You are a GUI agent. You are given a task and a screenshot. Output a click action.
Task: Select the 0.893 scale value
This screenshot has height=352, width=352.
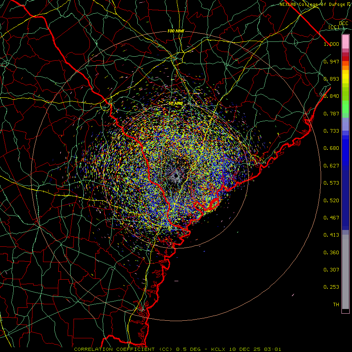coord(331,79)
